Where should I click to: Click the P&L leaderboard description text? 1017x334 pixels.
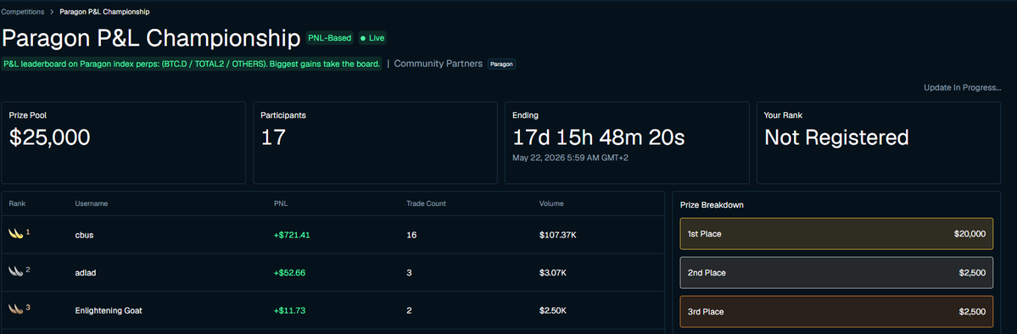click(x=192, y=64)
